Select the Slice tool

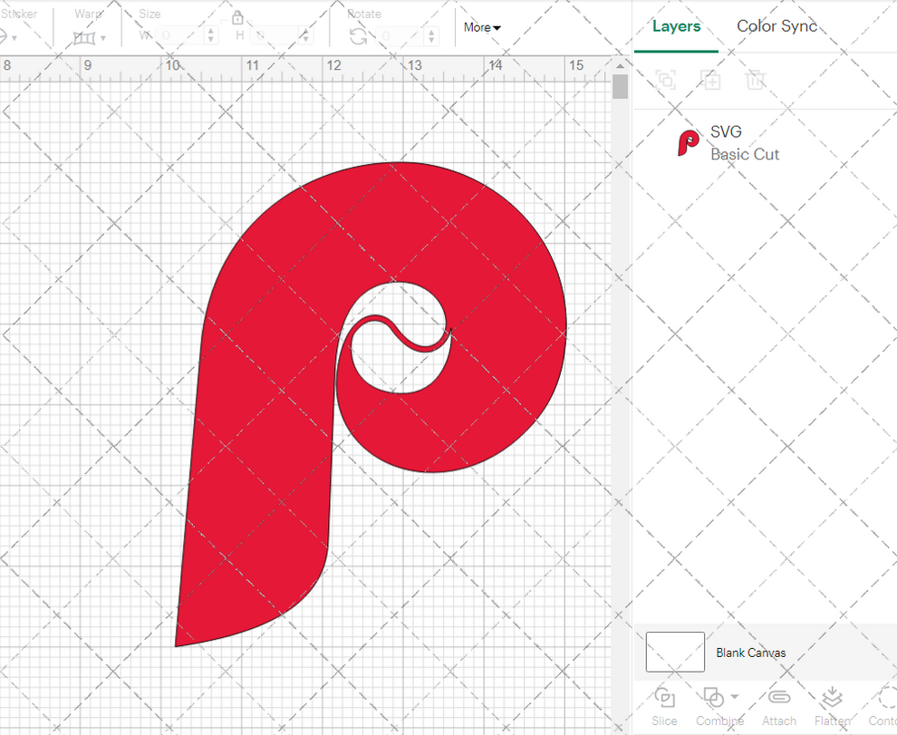click(664, 706)
